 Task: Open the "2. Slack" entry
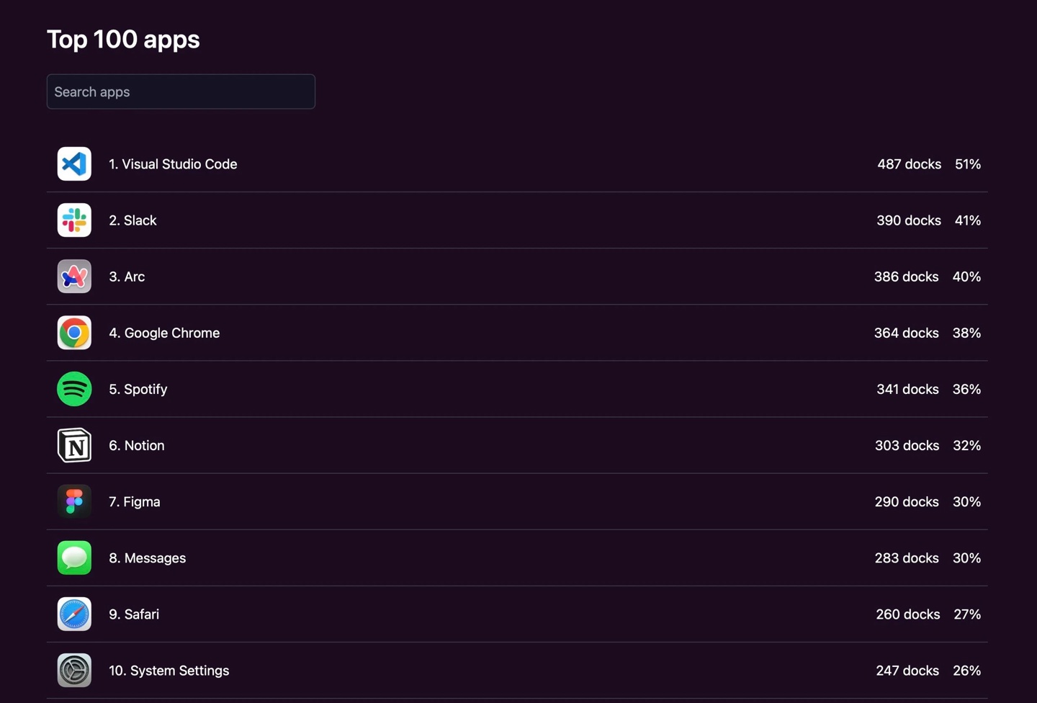click(x=133, y=220)
